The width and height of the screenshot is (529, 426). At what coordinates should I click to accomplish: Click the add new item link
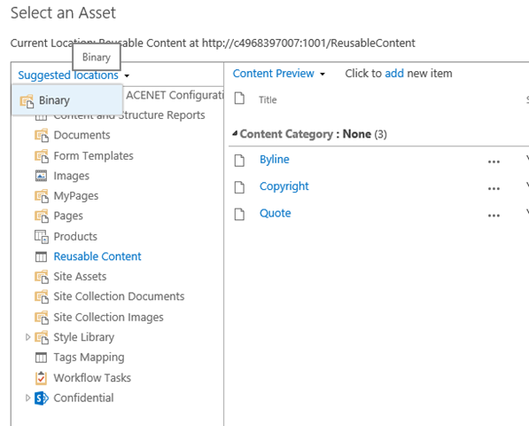click(394, 74)
